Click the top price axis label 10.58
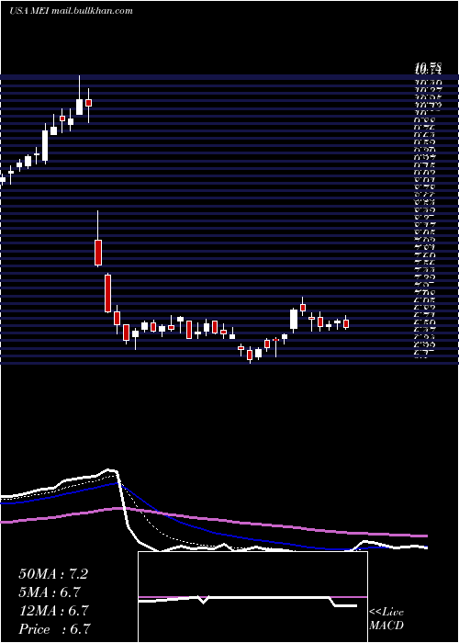This screenshot has width=459, height=643. (x=428, y=66)
